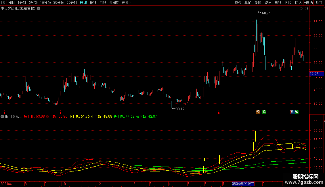Open the 多股 multi-stock view

[x=258, y=3]
